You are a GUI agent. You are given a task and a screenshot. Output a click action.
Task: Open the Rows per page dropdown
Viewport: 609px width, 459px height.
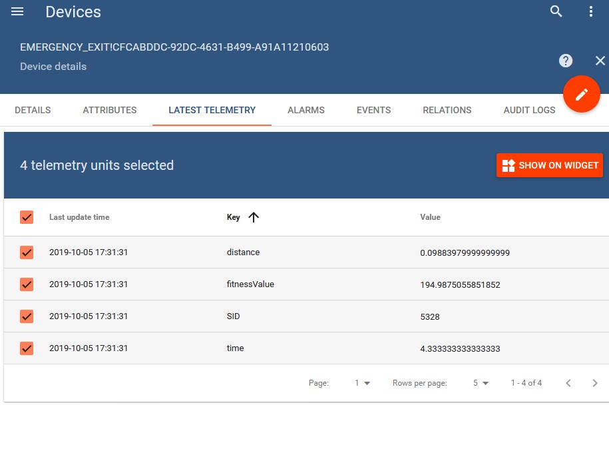481,383
